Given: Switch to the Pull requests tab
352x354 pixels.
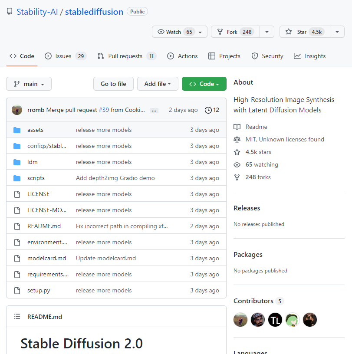Looking at the screenshot, I should pos(126,56).
